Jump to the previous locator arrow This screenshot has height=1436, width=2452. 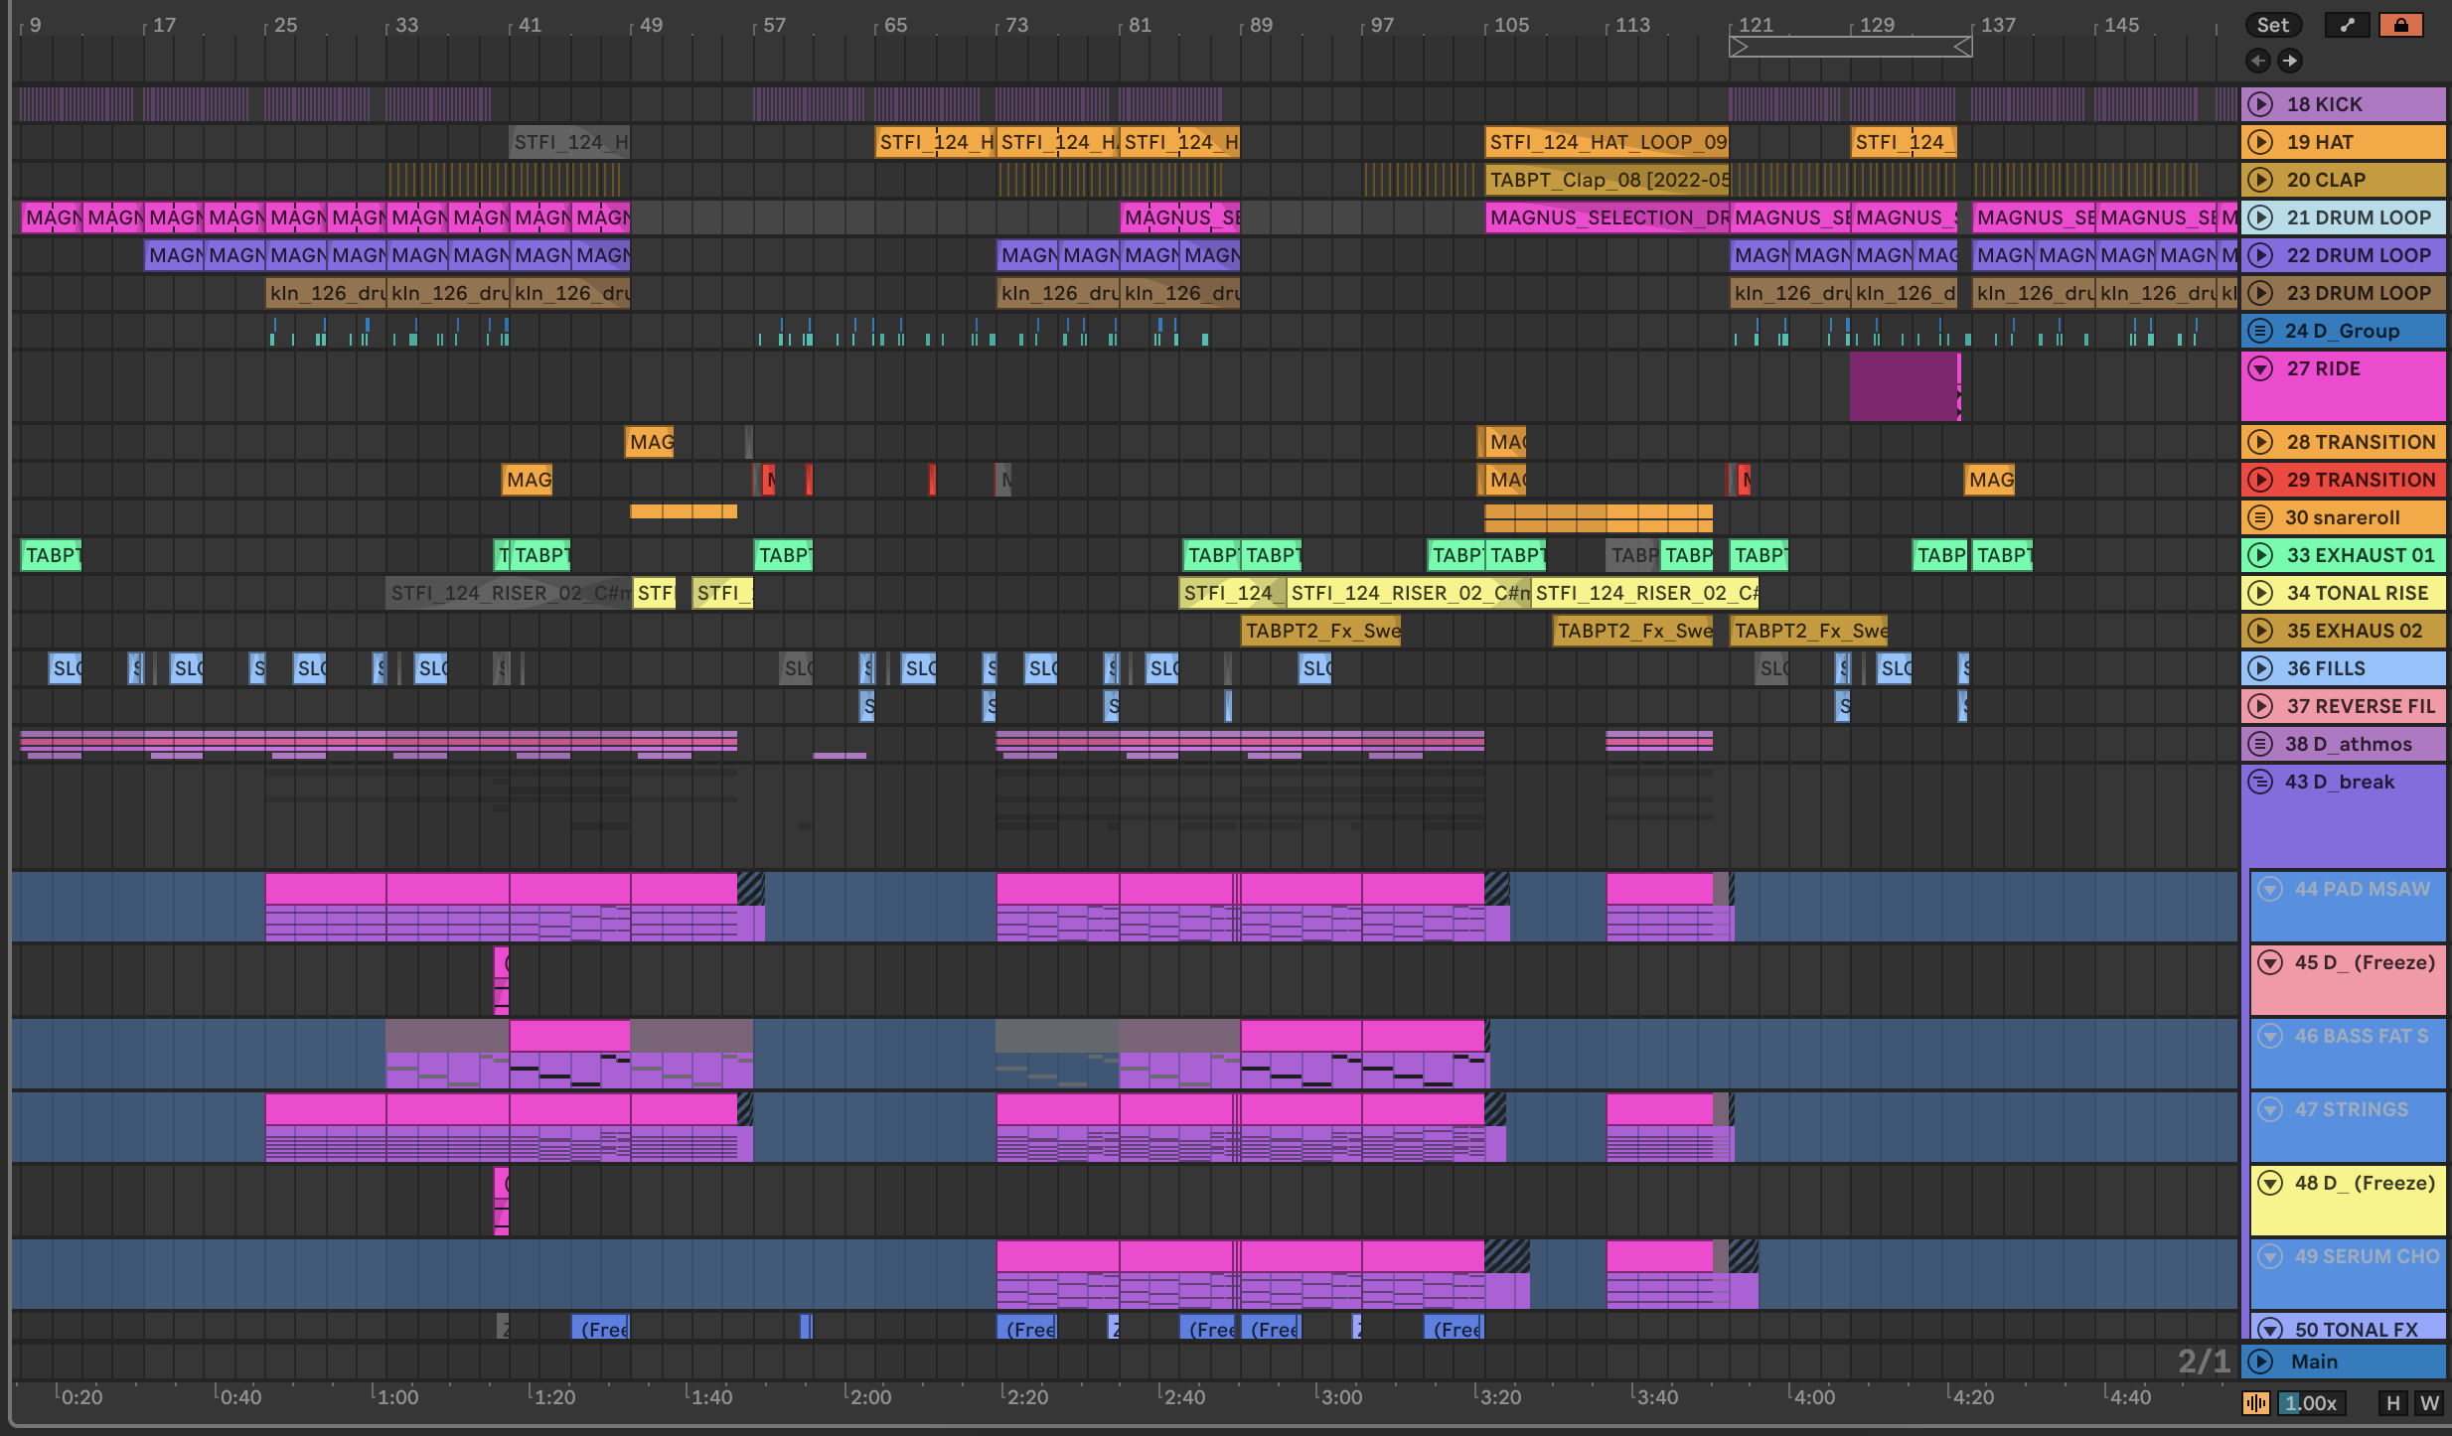(2258, 61)
